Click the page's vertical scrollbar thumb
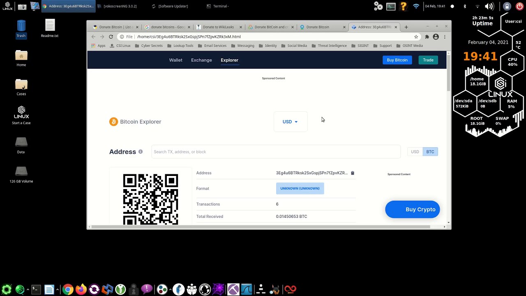The image size is (526, 296). point(448,73)
